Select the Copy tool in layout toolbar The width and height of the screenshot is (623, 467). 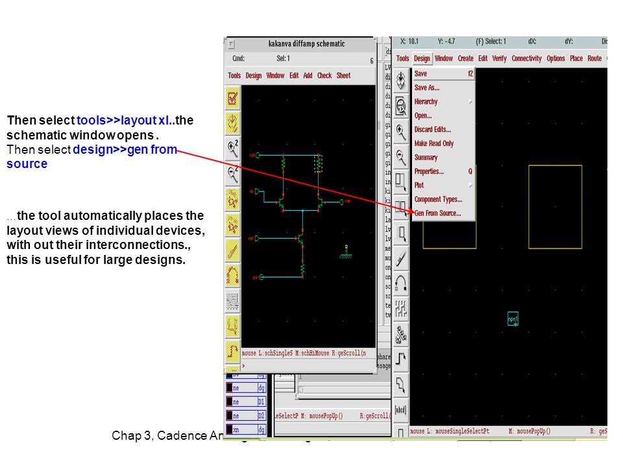tap(401, 208)
